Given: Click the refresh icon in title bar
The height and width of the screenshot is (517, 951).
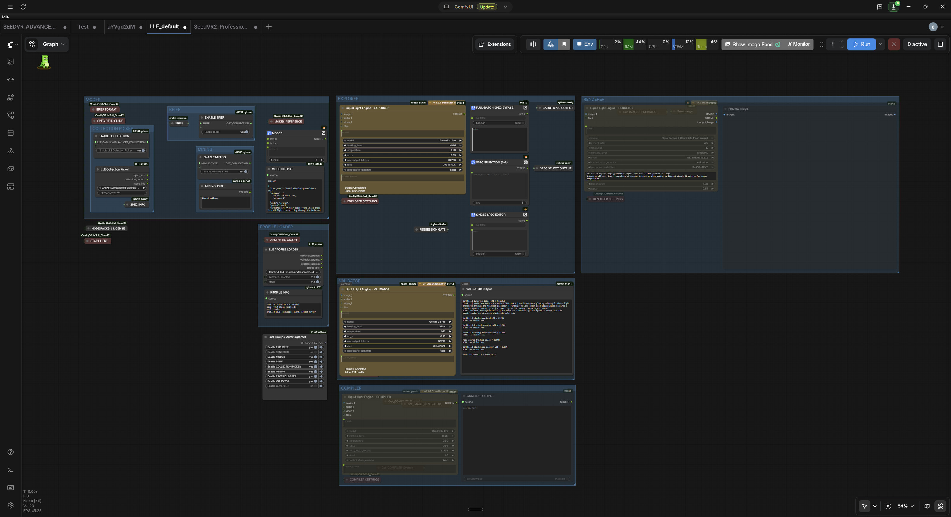Looking at the screenshot, I should click(23, 7).
